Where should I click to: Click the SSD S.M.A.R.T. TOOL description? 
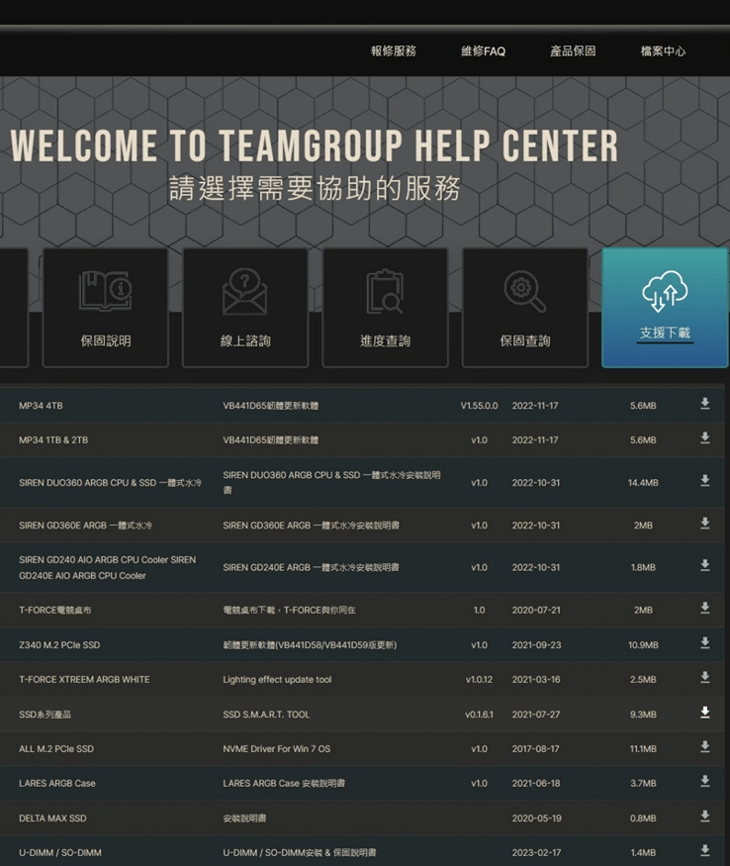[x=266, y=715]
